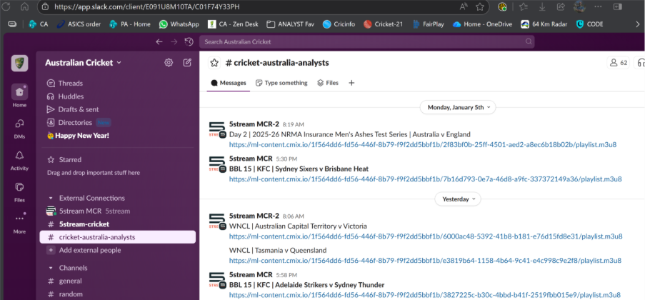Open browser Settings and more ellipsis
Image resolution: width=645 pixels, height=300 pixels.
click(599, 6)
